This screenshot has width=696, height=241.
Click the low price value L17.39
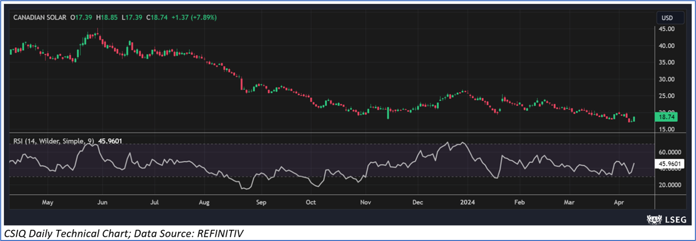point(132,17)
